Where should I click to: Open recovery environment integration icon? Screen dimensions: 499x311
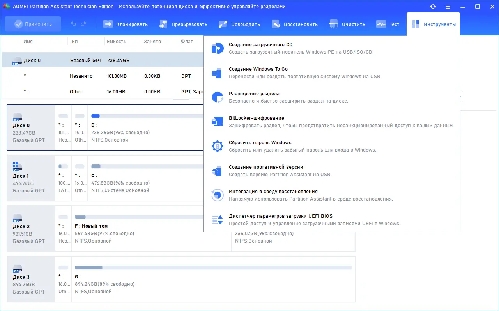(217, 195)
